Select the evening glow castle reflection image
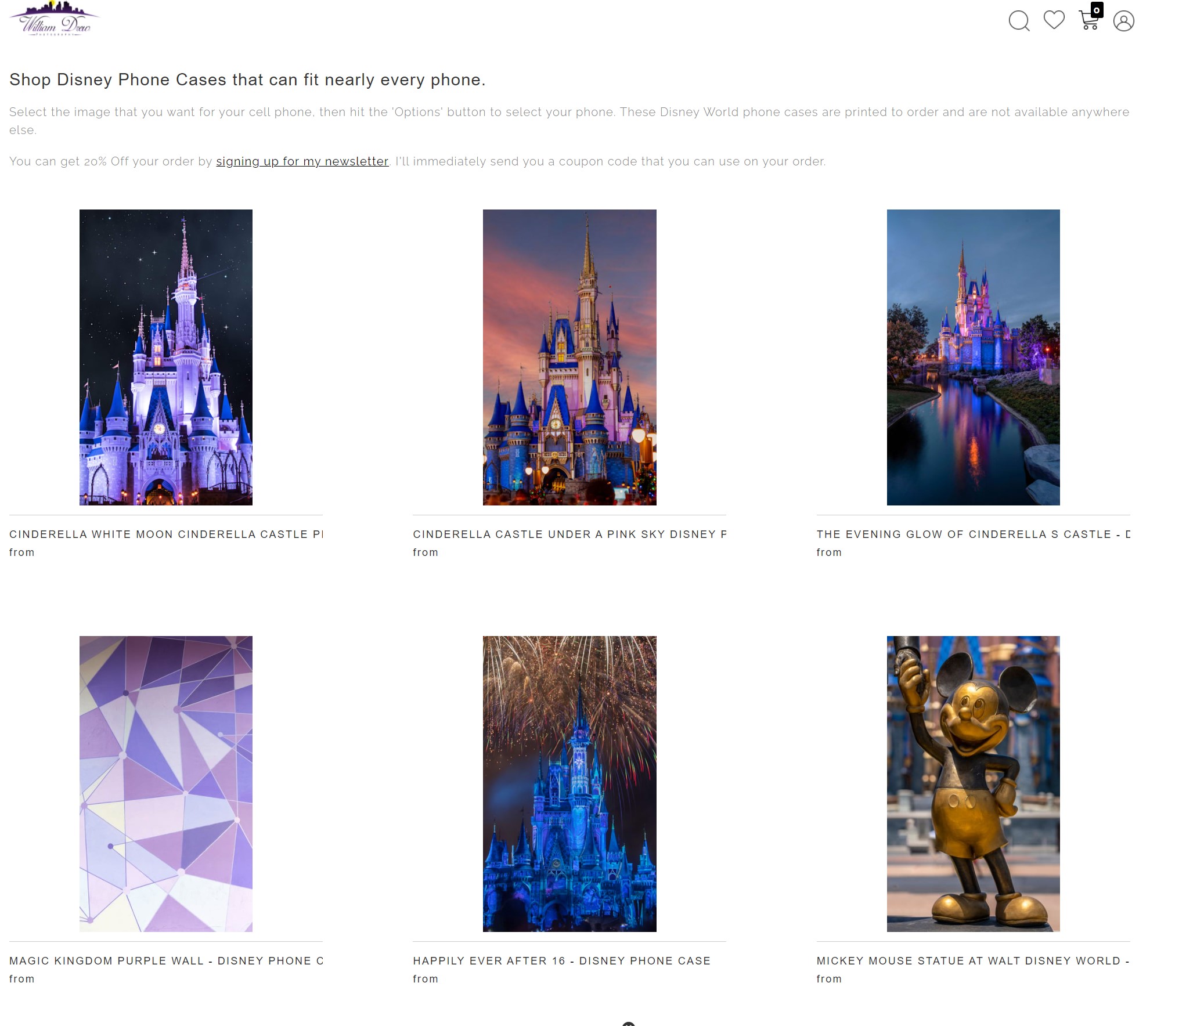Screen dimensions: 1204x1026 coord(974,357)
